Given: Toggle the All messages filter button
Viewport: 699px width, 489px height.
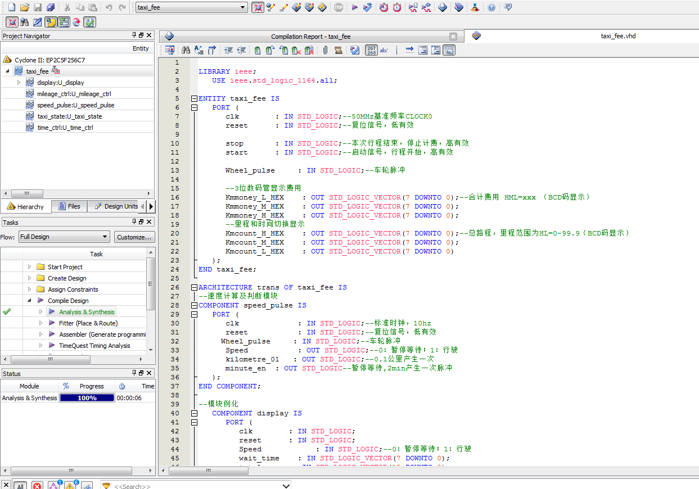Looking at the screenshot, I should point(20,486).
